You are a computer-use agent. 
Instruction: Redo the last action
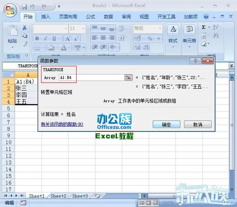[44, 7]
